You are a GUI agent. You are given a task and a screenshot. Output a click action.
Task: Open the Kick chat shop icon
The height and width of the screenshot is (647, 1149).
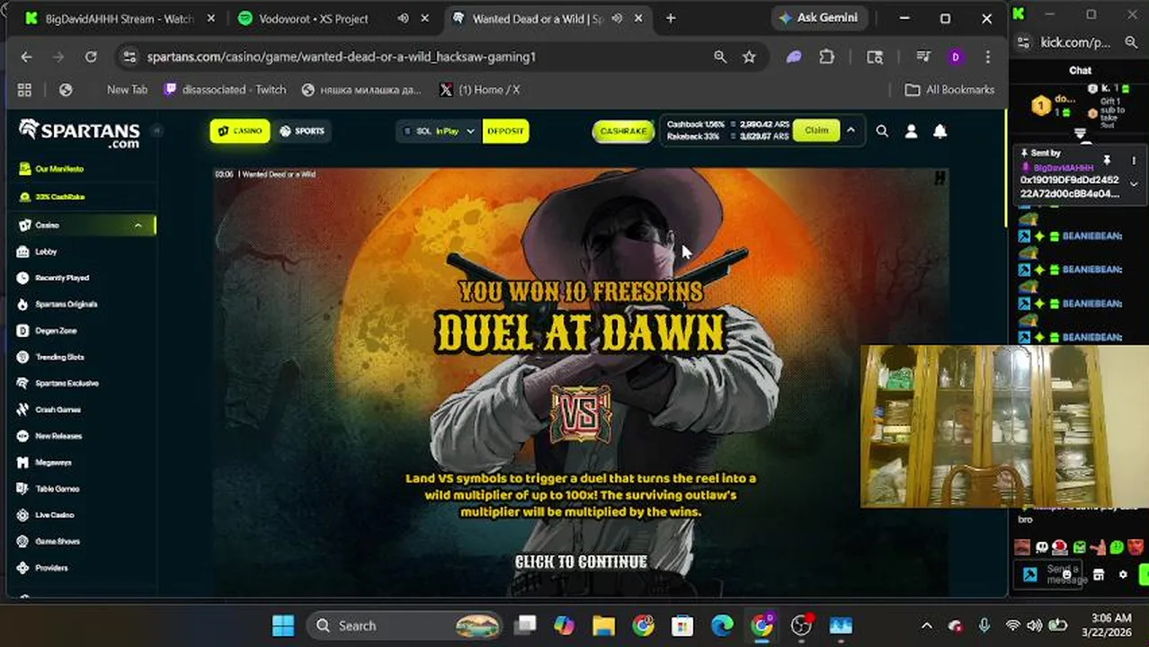(1098, 574)
